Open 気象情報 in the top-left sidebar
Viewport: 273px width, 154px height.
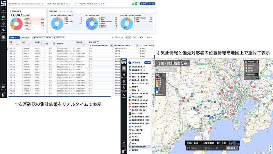coord(3,11)
